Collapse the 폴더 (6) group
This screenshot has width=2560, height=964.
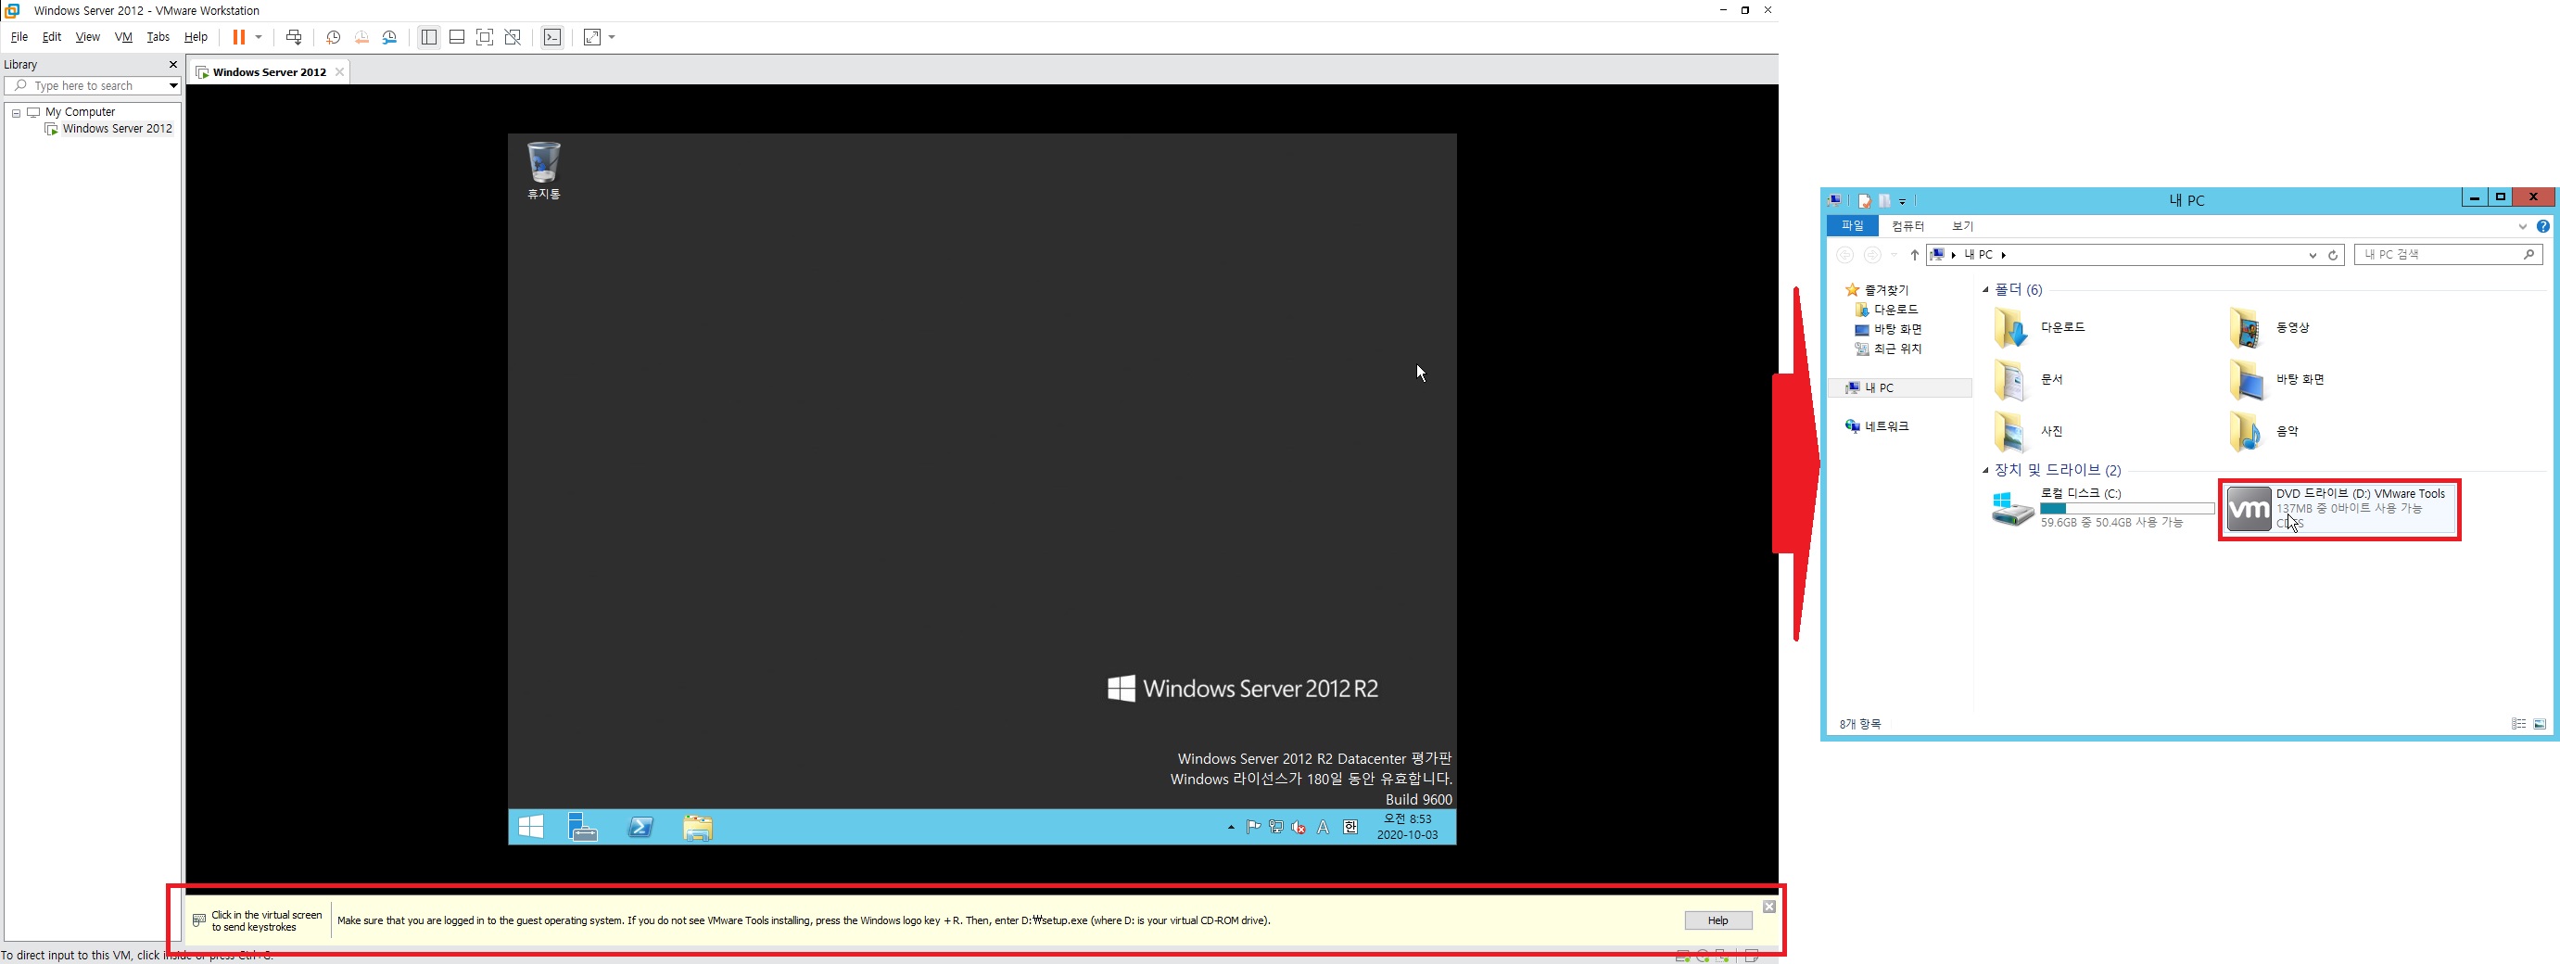[x=1985, y=290]
